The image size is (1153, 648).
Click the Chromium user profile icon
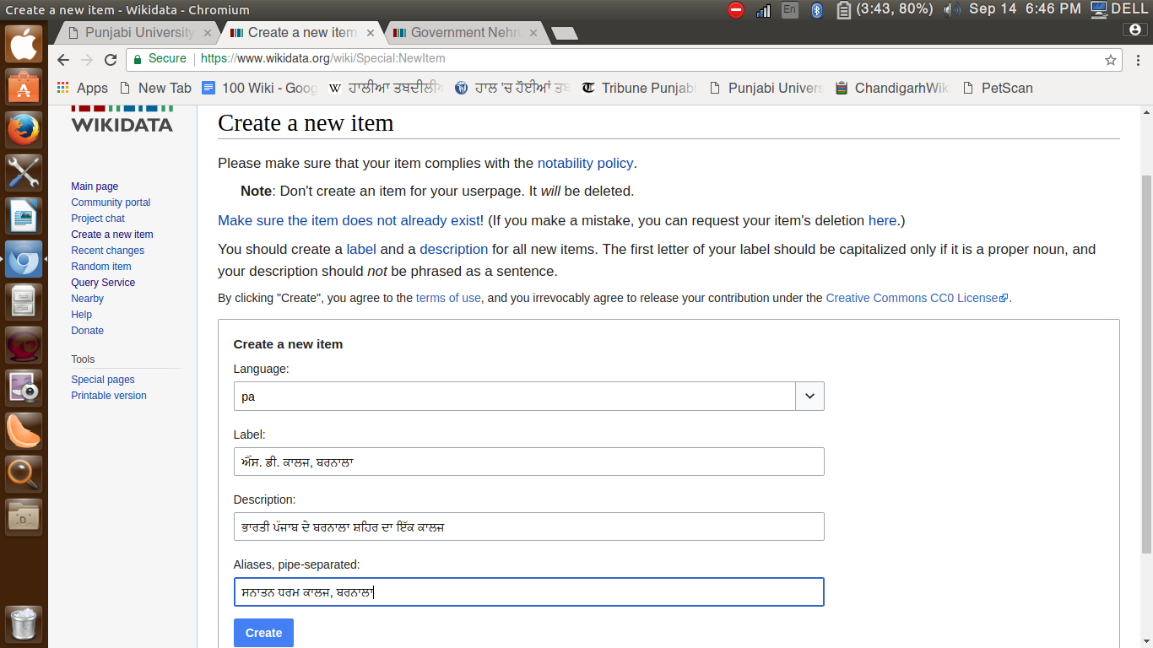point(1135,30)
